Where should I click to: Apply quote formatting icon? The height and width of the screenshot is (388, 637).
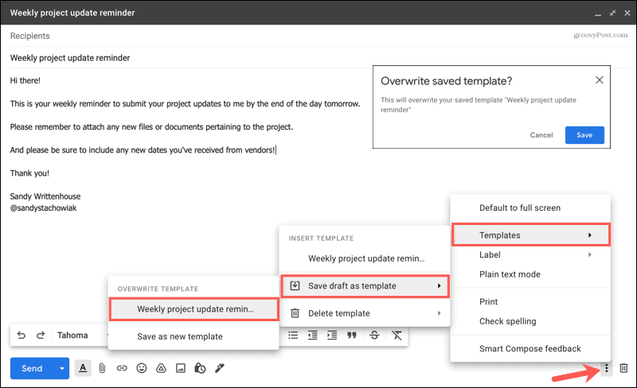(x=352, y=336)
